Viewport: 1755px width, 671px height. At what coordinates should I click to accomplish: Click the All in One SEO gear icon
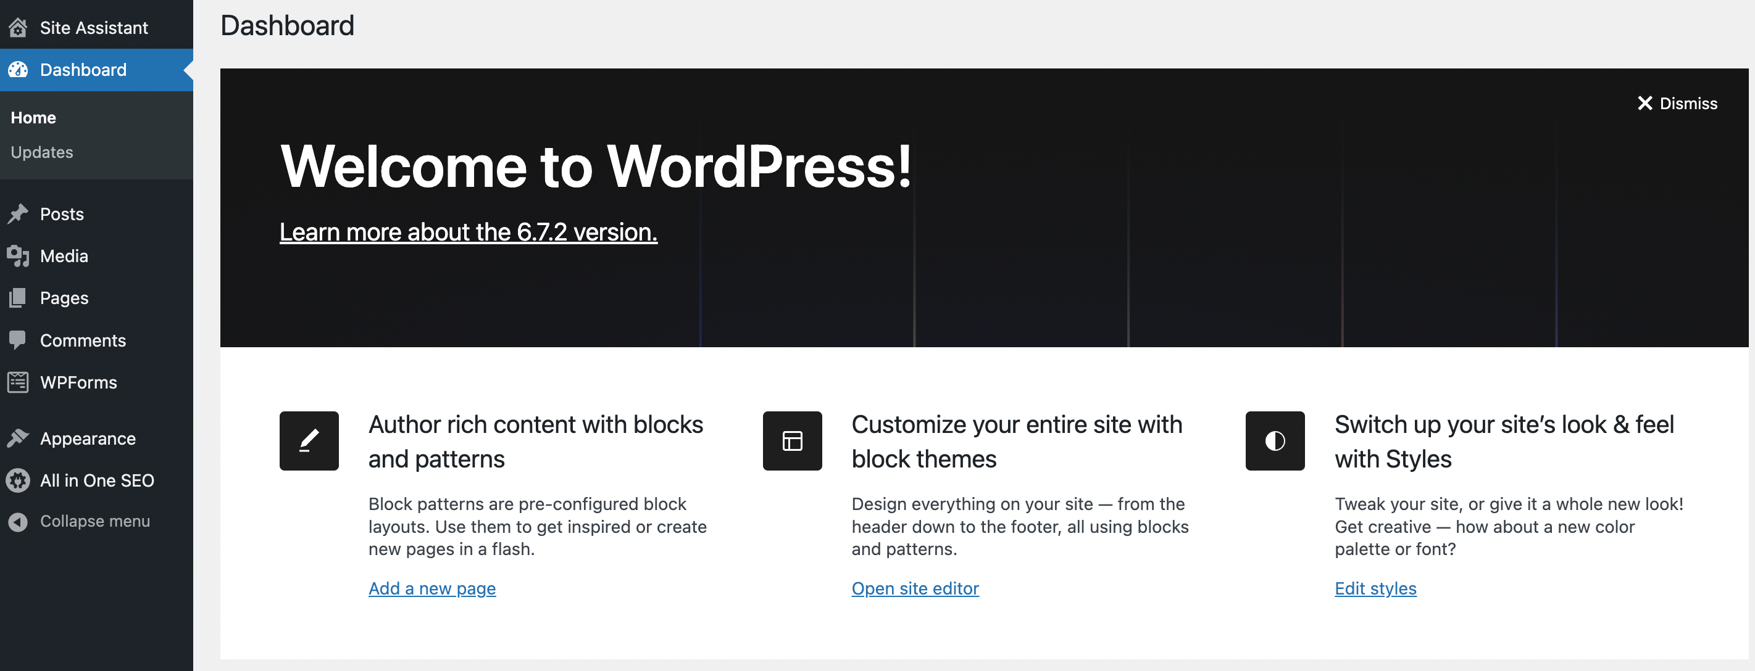pos(18,480)
